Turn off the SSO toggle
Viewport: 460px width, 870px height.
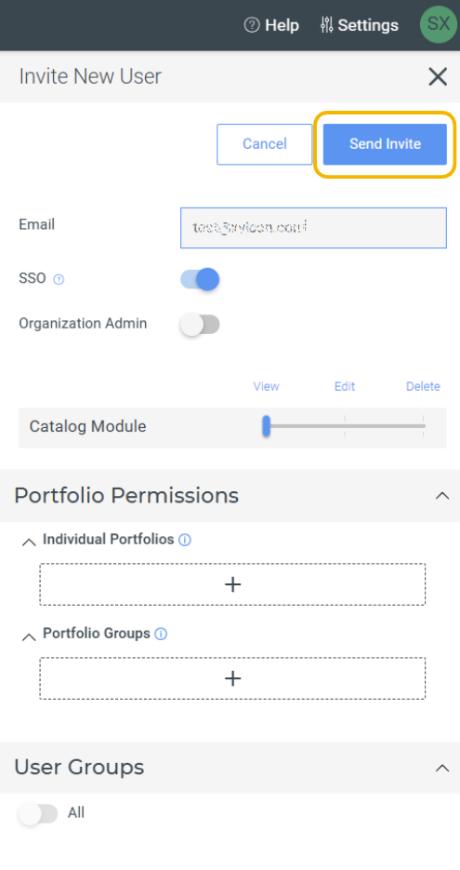pos(200,279)
